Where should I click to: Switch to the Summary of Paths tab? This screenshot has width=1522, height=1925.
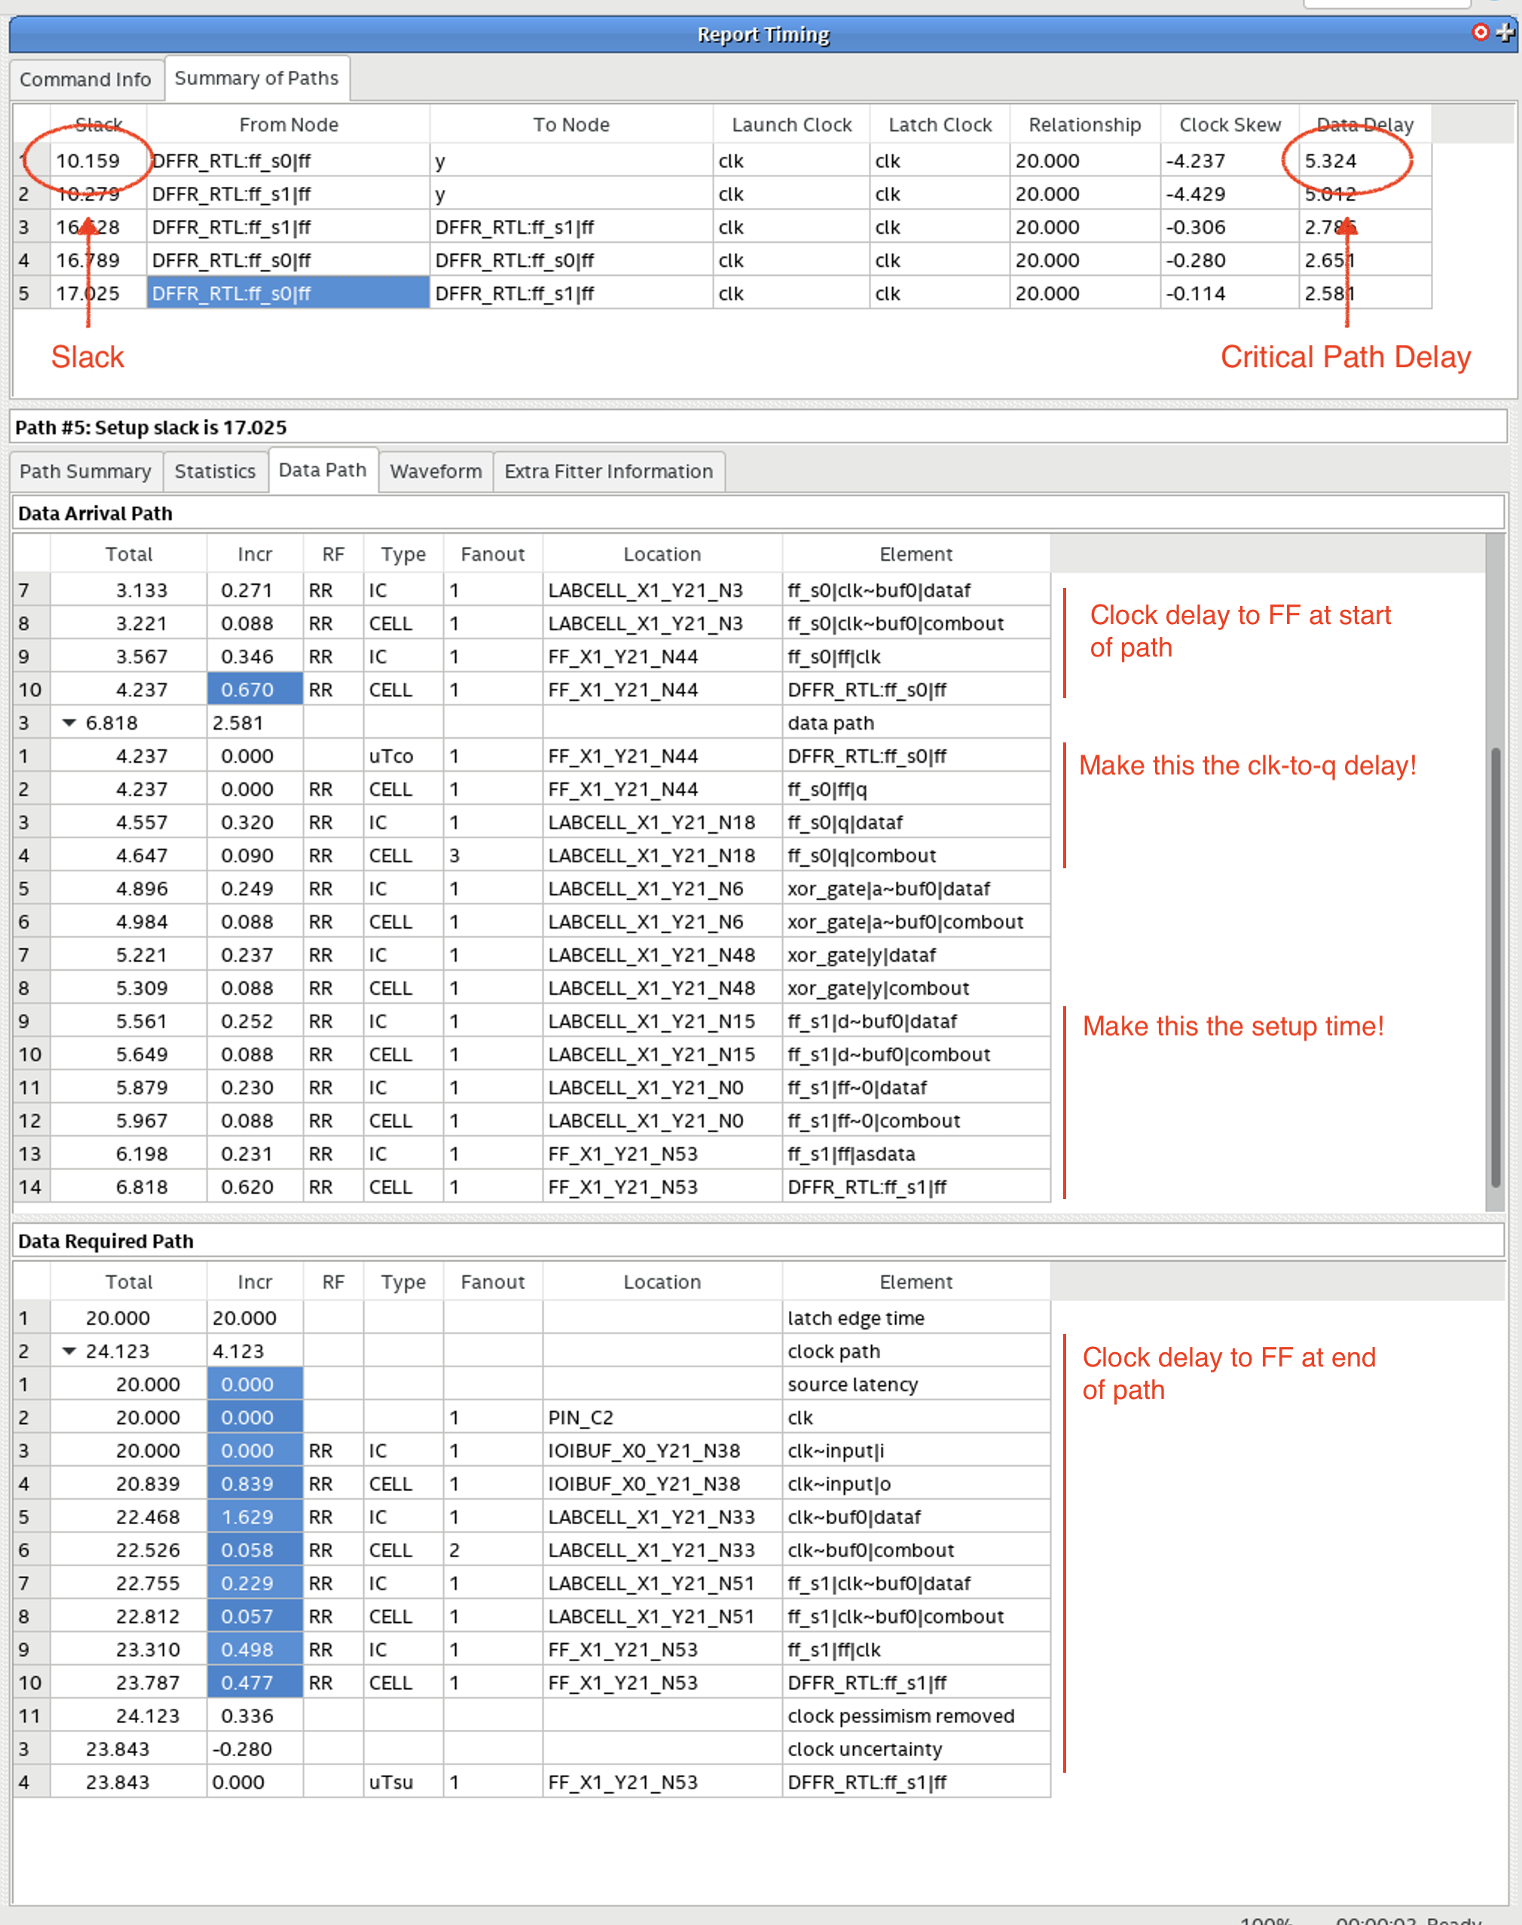click(257, 78)
